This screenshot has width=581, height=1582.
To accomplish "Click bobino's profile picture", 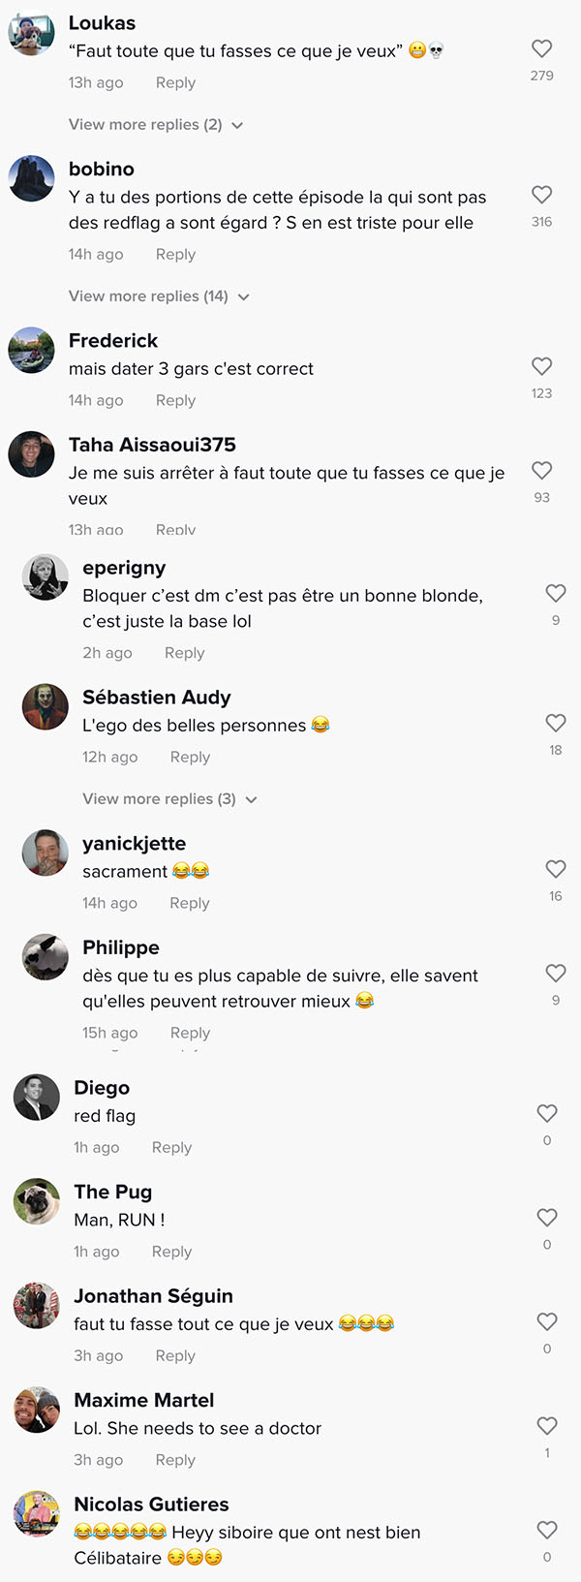I will (x=32, y=179).
